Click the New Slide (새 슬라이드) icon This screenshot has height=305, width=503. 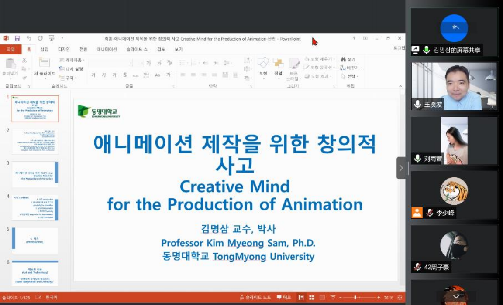coord(45,63)
